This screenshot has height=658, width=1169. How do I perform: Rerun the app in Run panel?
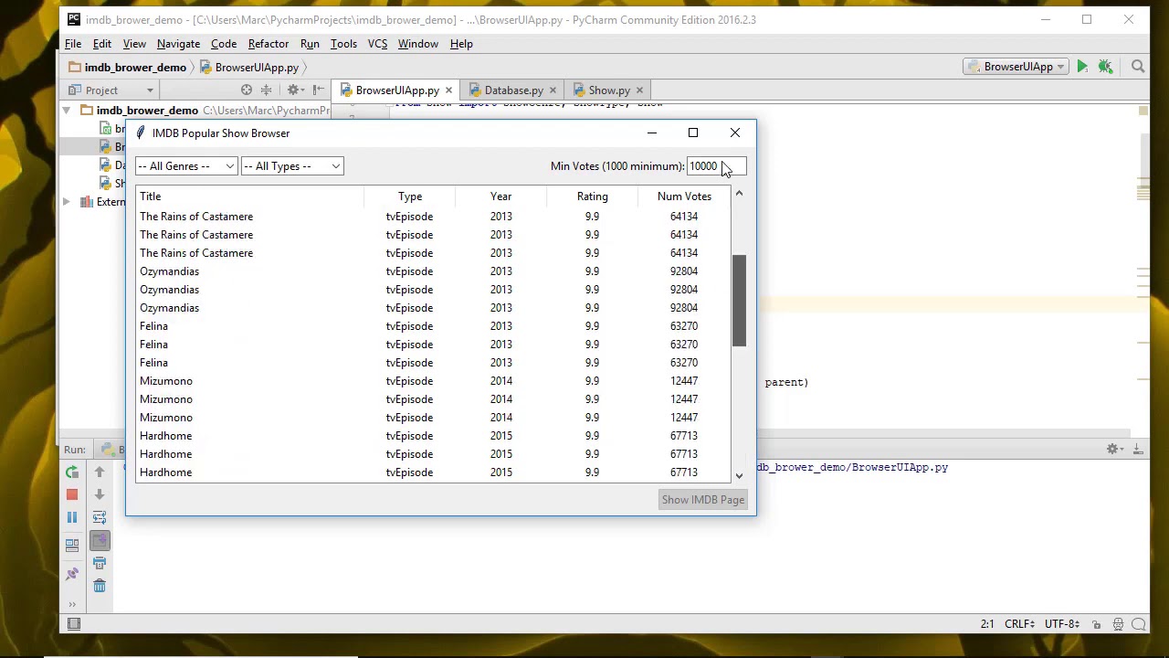click(72, 472)
